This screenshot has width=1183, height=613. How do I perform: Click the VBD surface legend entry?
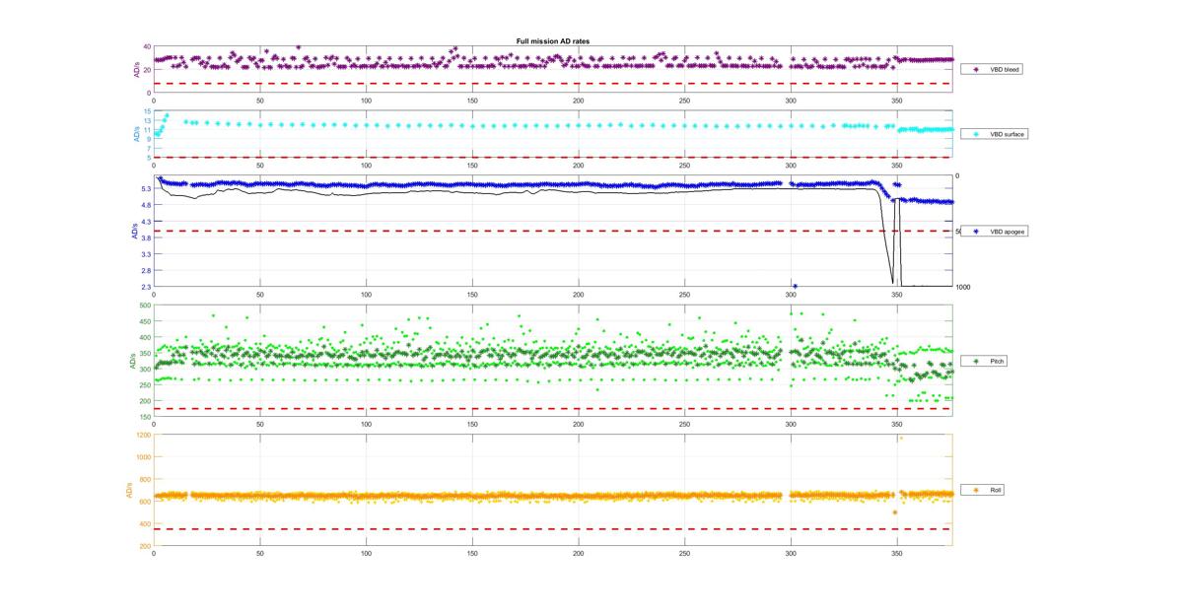(997, 133)
